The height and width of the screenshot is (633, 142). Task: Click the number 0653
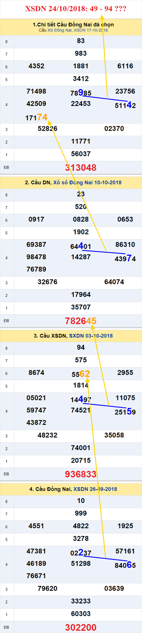pos(125,219)
